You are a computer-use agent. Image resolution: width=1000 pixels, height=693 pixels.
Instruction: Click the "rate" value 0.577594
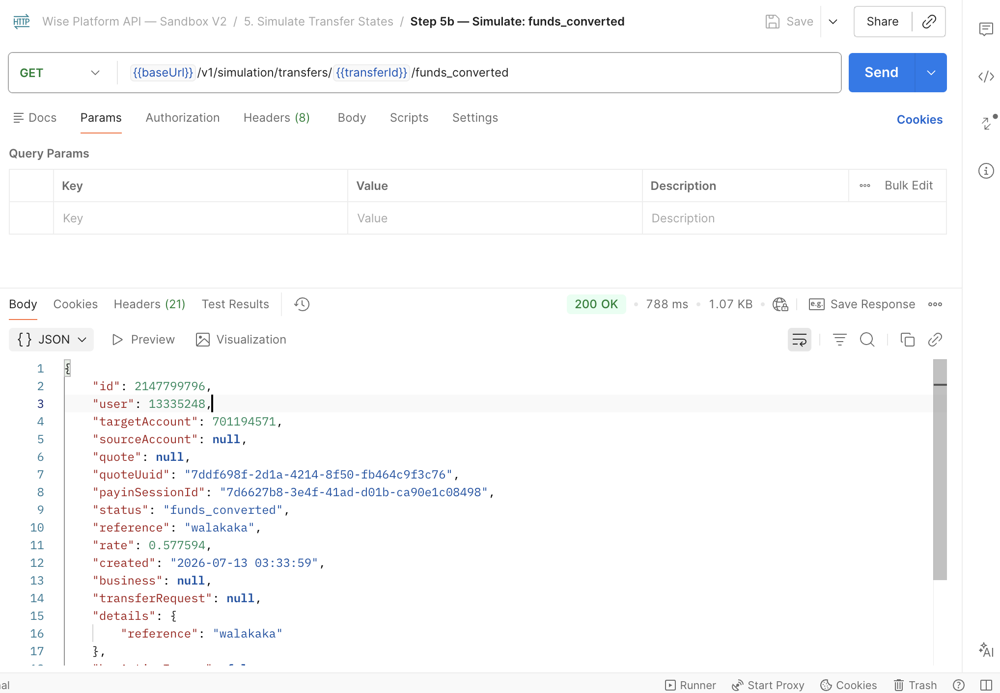pyautogui.click(x=177, y=545)
